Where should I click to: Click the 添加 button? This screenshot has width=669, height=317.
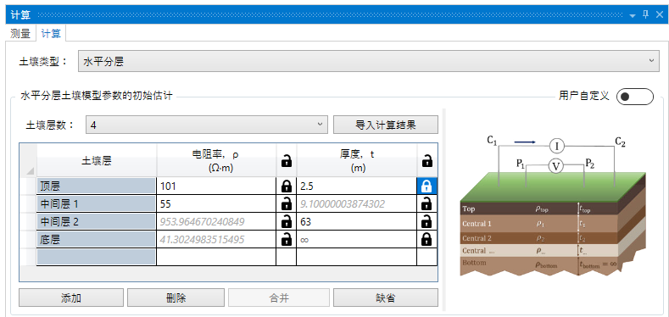[x=71, y=298]
